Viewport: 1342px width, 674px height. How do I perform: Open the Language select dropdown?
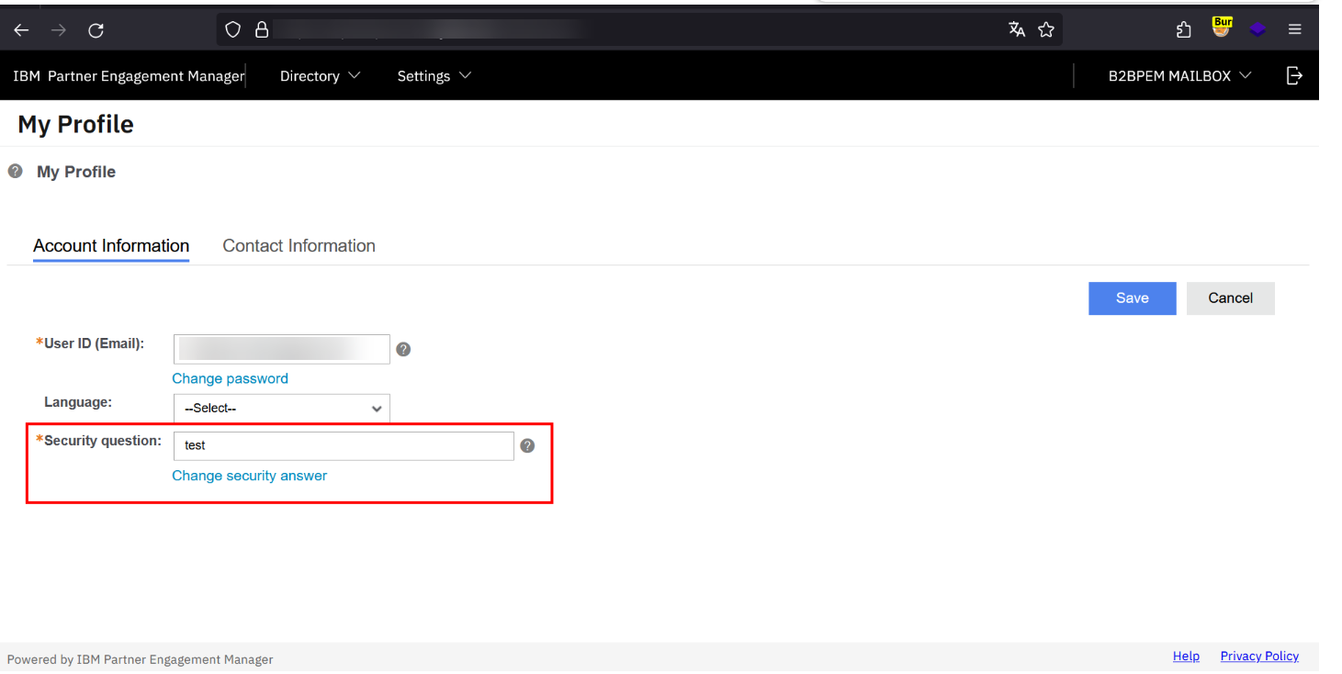coord(281,409)
